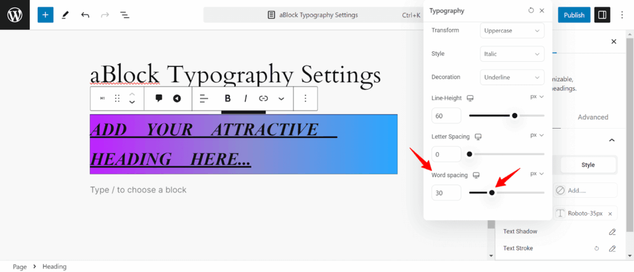634x272 pixels.
Task: Click the Line-Height responsive device icon
Action: (x=470, y=98)
